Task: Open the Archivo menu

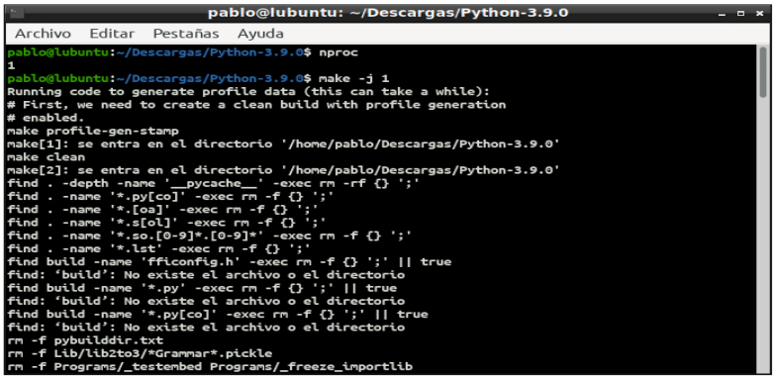Action: tap(44, 34)
